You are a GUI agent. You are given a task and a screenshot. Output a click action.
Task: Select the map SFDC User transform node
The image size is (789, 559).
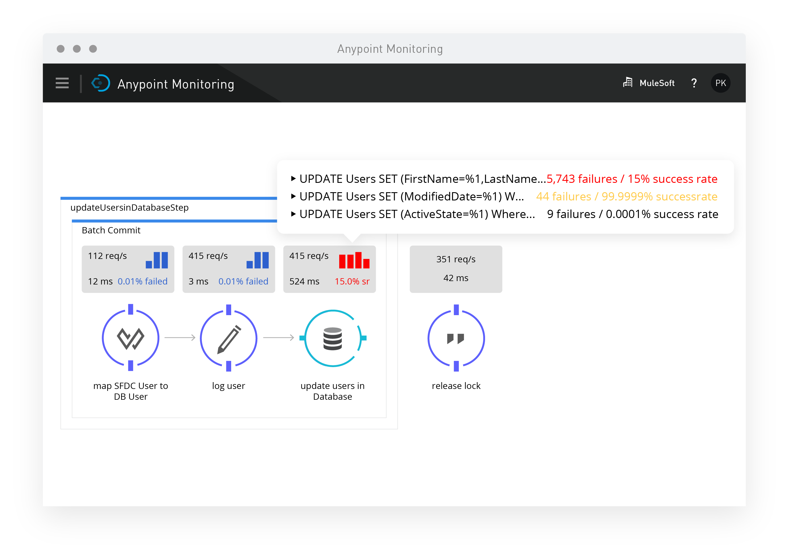pos(131,338)
